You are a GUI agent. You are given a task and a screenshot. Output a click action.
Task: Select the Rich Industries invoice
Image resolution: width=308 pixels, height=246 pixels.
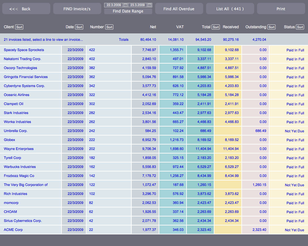click(x=154, y=194)
